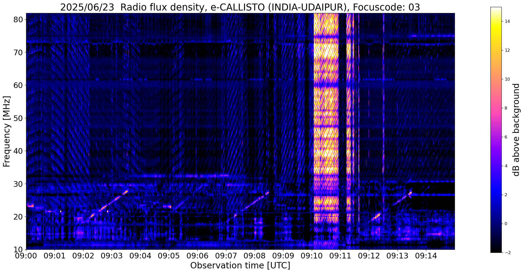Click the colorbar tick value 0
The height and width of the screenshot is (273, 524).
click(x=505, y=224)
